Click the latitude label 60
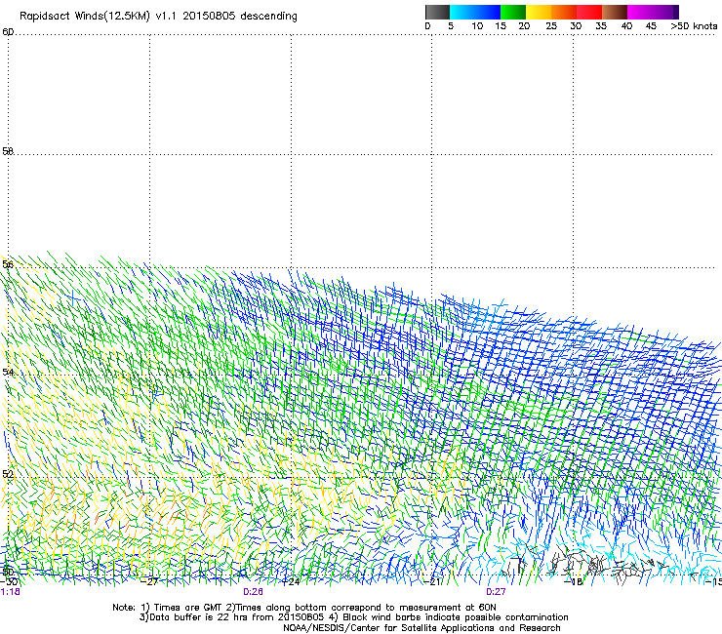Screen dimensions: 722x634 [8, 32]
